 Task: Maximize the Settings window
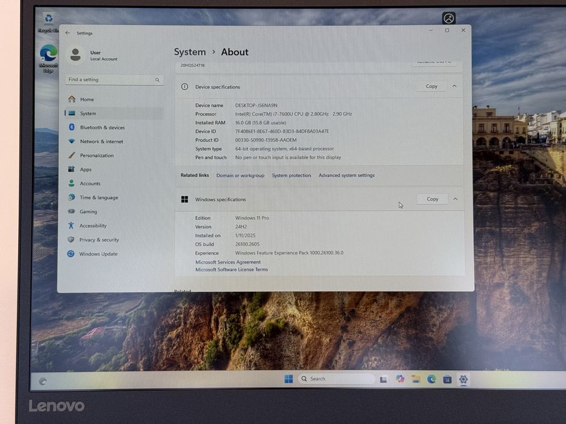tap(447, 30)
